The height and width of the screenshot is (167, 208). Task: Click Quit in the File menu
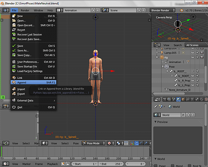pos(33,107)
